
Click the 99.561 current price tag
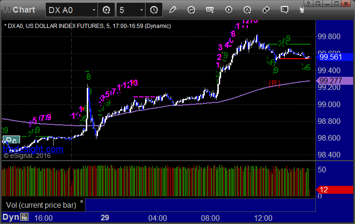click(334, 57)
